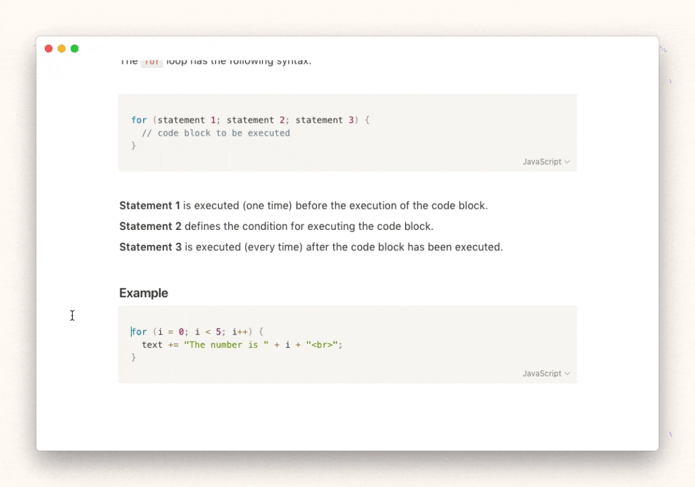The image size is (695, 487).
Task: Click the 'text' variable in example code
Action: [x=152, y=345]
